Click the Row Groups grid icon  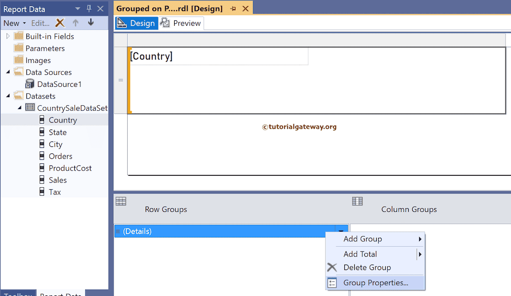(121, 201)
